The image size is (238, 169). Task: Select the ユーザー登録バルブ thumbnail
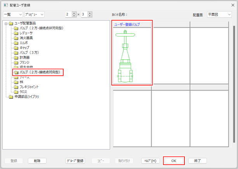point(132,55)
